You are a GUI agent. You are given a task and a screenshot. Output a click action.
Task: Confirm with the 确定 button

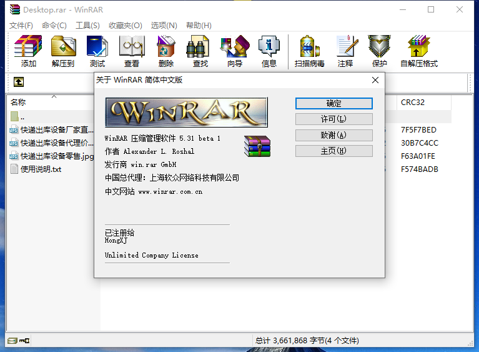tap(334, 103)
